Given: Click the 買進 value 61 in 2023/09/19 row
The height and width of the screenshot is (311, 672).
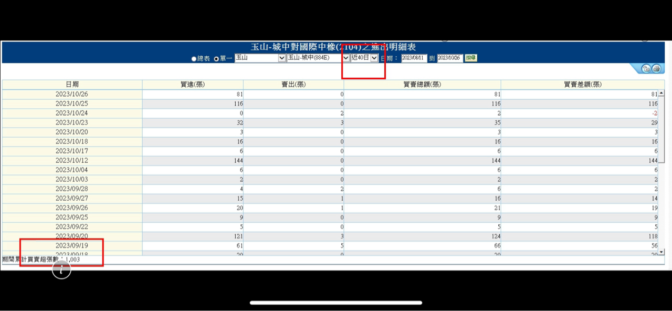Looking at the screenshot, I should point(240,246).
